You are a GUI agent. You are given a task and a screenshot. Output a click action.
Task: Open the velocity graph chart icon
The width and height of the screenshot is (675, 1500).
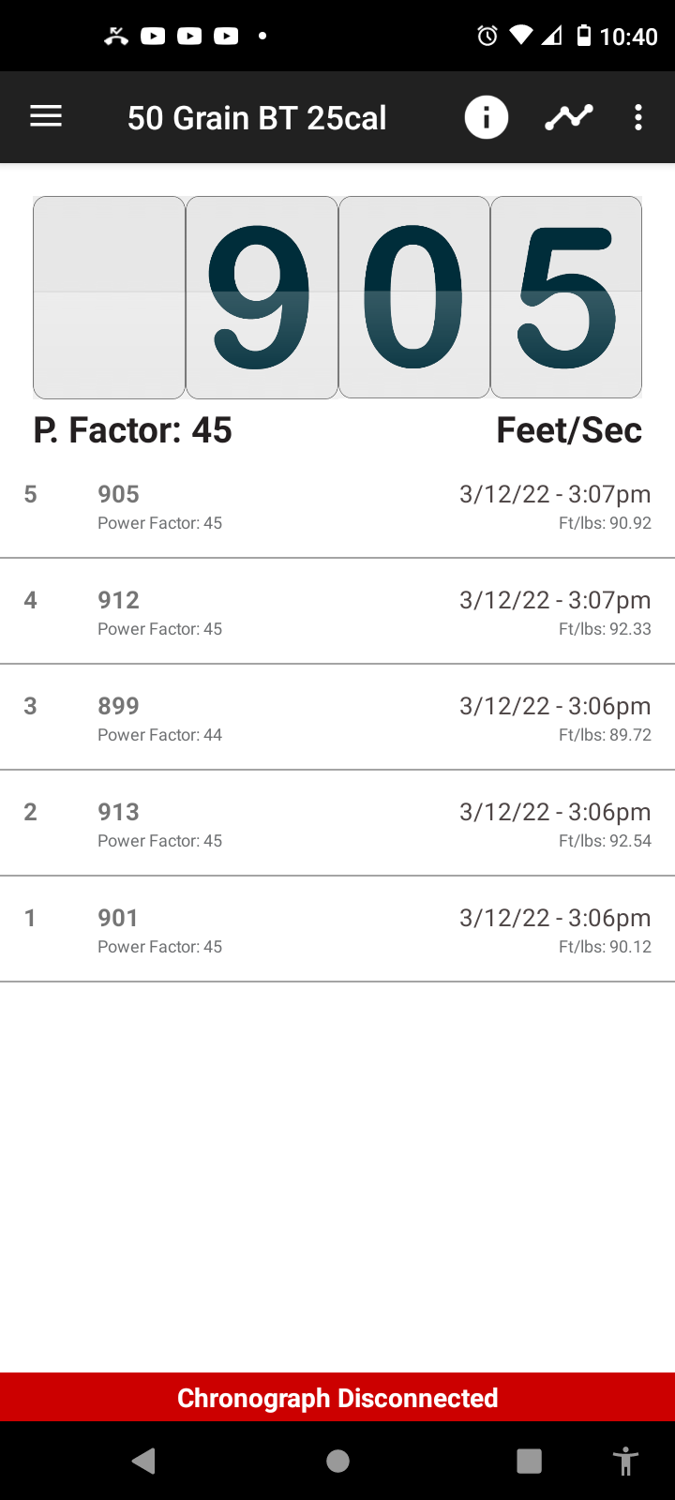[569, 117]
